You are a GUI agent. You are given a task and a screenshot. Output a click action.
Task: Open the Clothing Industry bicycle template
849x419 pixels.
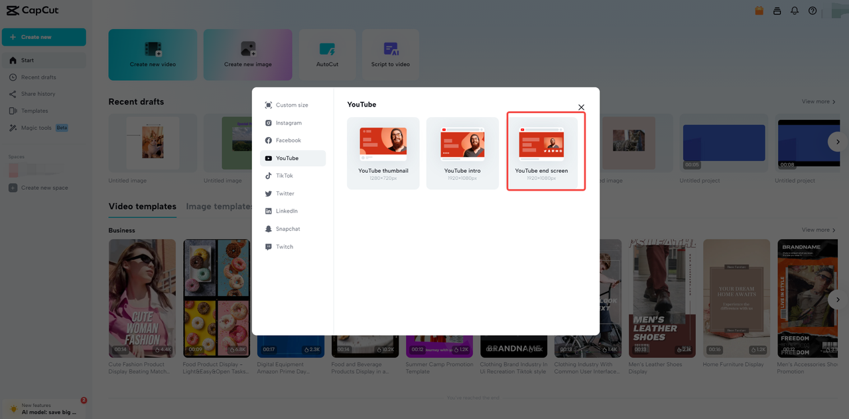click(x=588, y=299)
